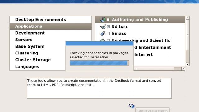199x112 pixels.
Task: Click the Editors group icon
Action: 103,26
